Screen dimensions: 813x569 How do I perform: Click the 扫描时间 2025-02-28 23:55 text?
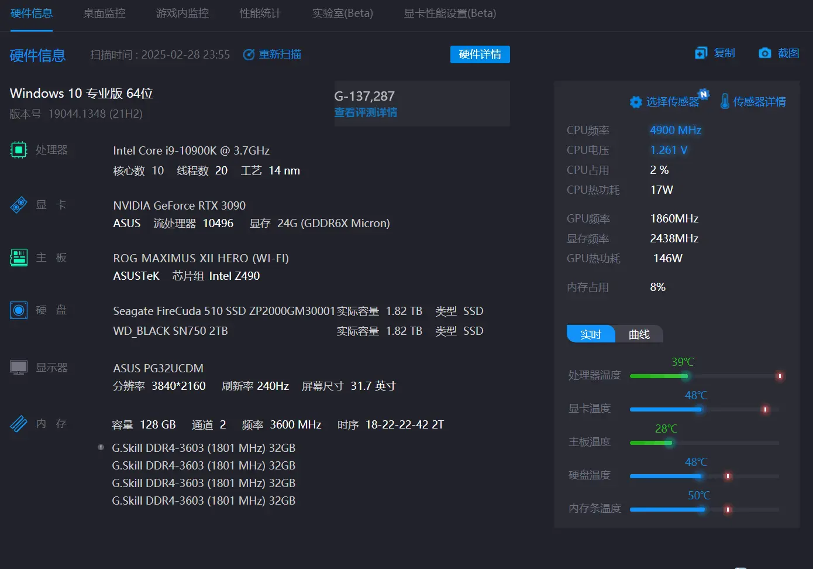tap(160, 54)
